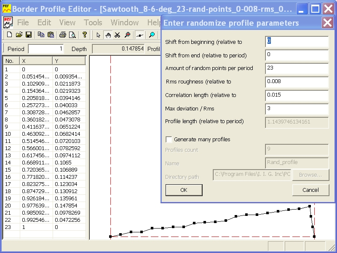Image resolution: width=337 pixels, height=253 pixels.
Task: Click the Correlation length field showing 0.015
Action: coord(297,96)
